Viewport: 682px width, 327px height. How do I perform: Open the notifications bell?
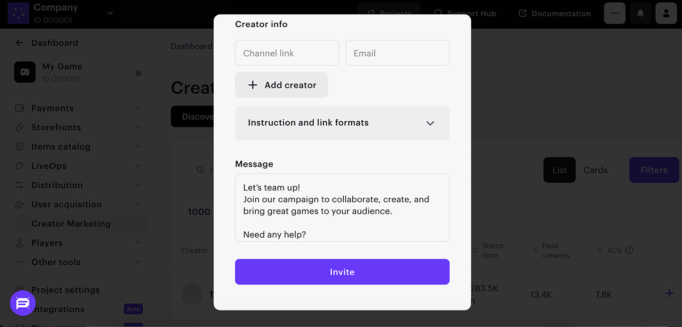[641, 13]
